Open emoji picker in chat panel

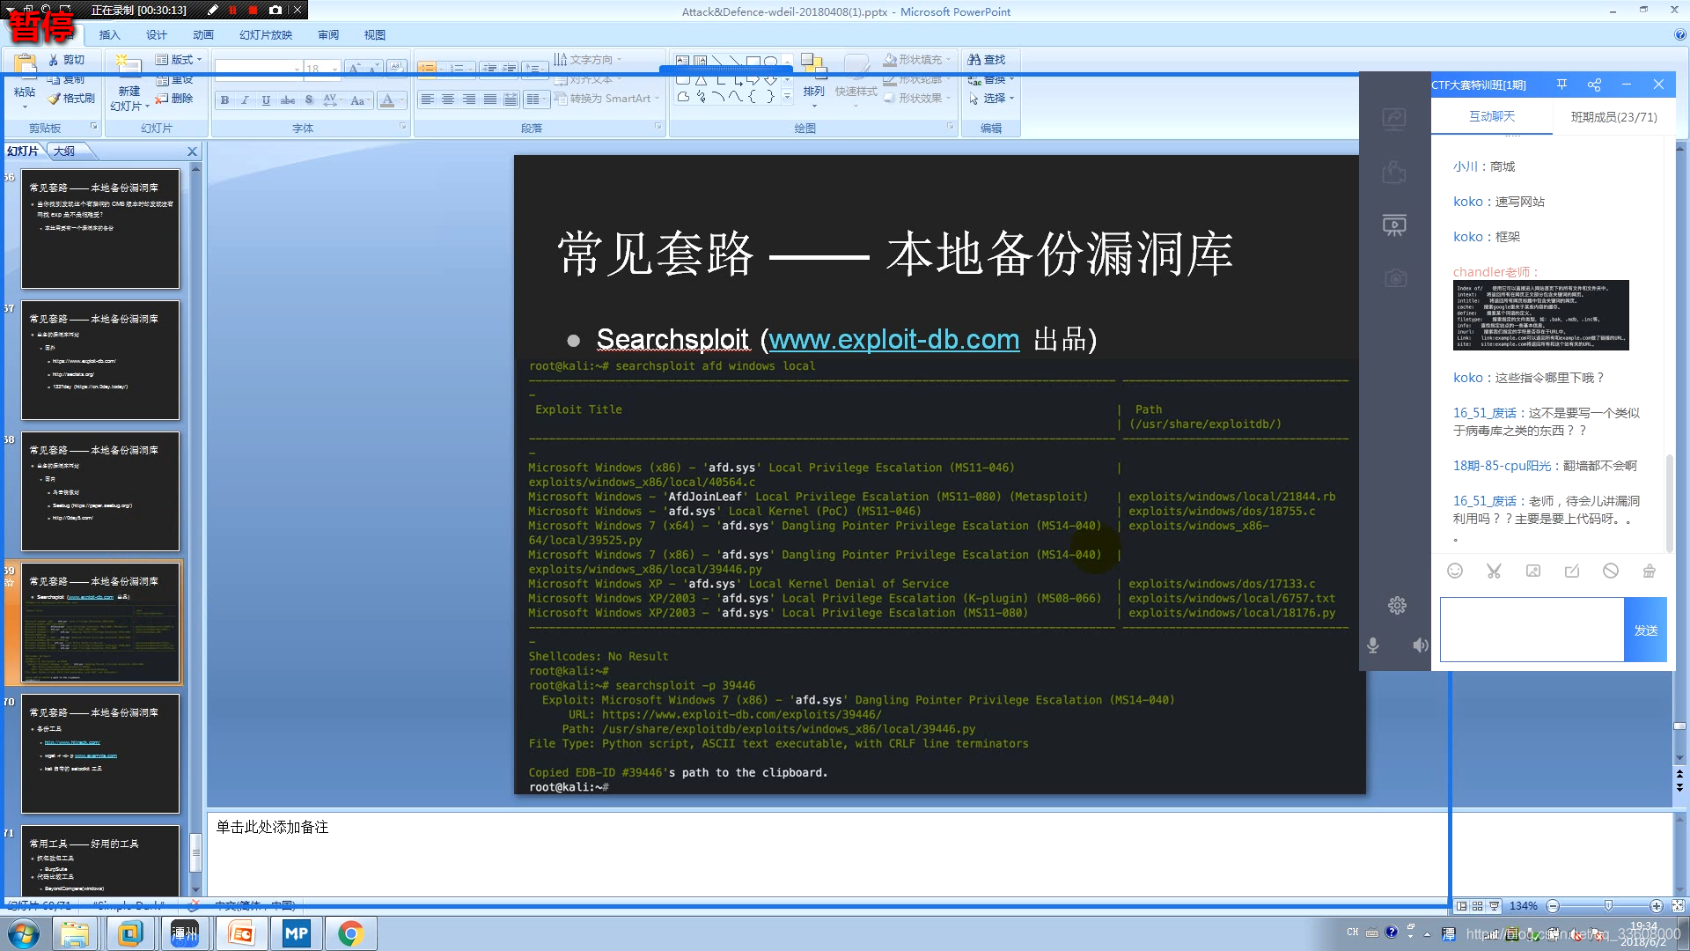[1455, 571]
